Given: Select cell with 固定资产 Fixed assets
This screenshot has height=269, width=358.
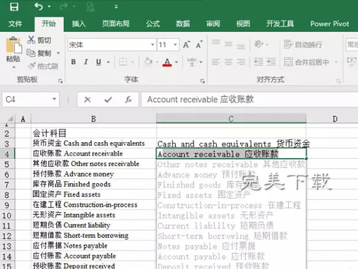Looking at the screenshot, I should click(x=93, y=195).
